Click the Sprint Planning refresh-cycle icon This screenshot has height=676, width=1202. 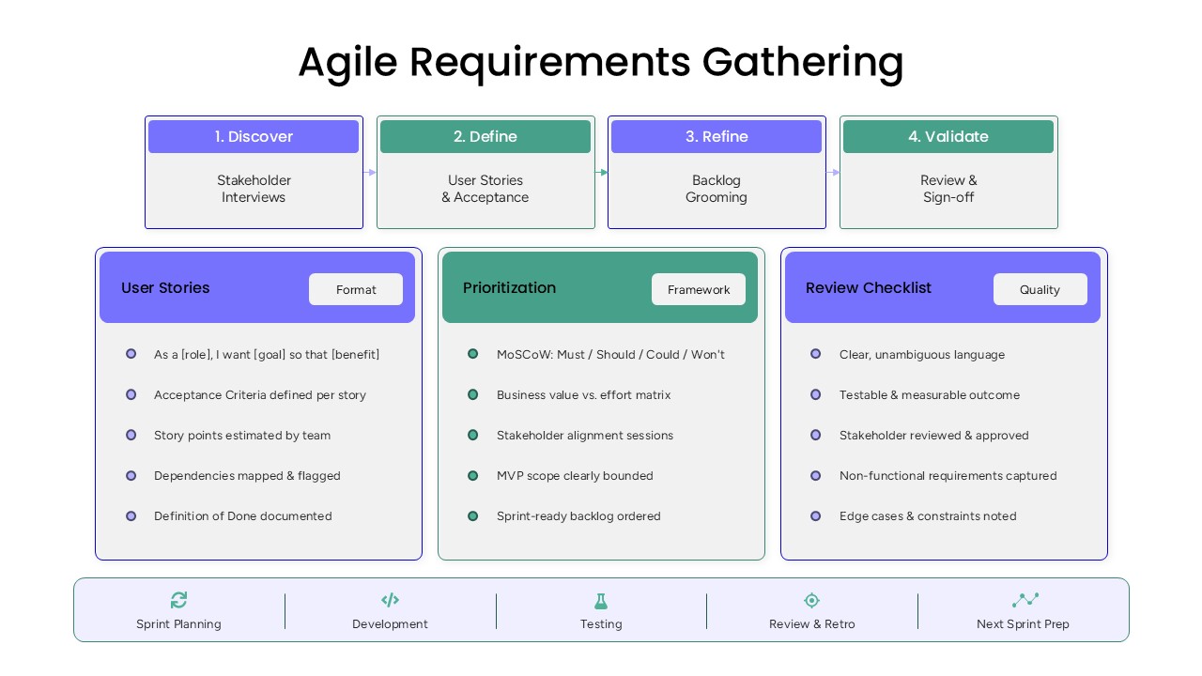(x=178, y=600)
